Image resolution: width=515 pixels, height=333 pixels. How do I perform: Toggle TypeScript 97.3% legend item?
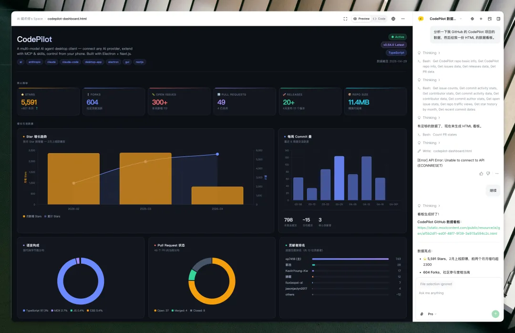[35, 311]
